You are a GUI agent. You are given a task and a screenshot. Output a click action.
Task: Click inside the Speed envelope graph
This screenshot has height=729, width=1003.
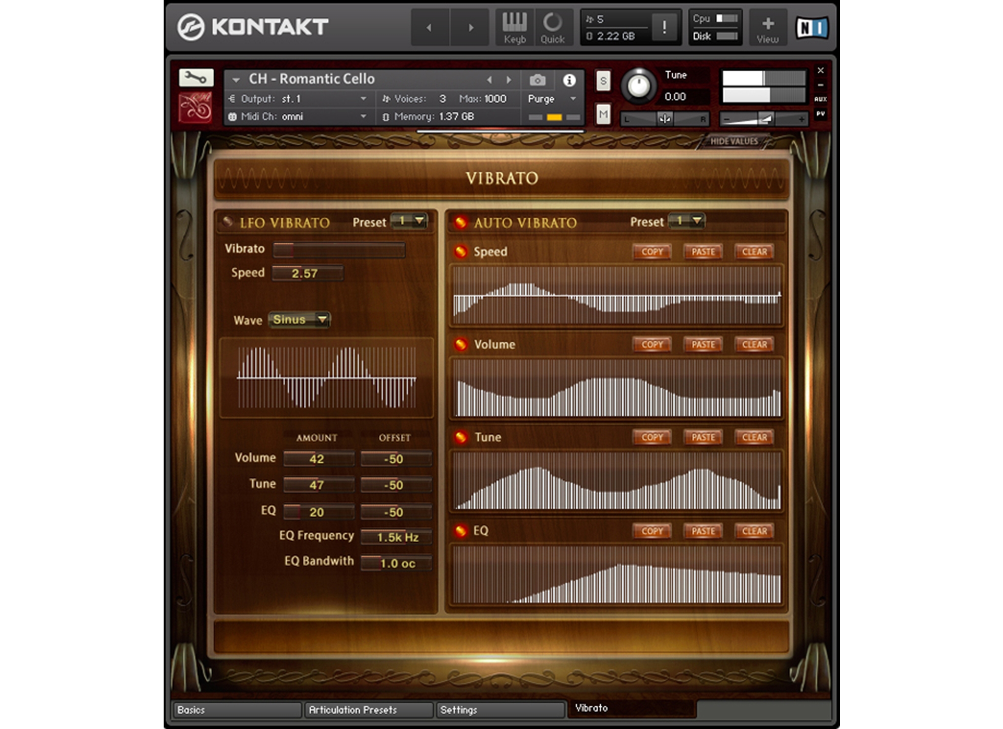click(616, 296)
